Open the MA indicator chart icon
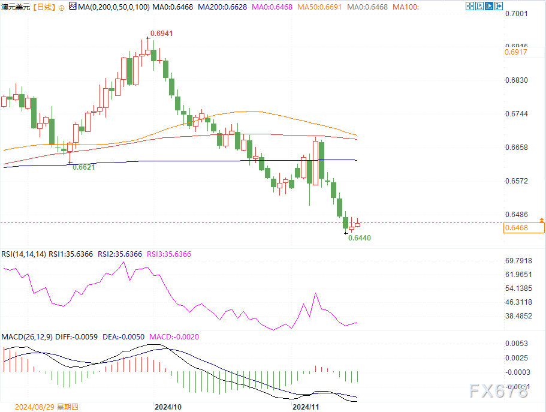Image resolution: width=546 pixels, height=412 pixels. [73, 7]
